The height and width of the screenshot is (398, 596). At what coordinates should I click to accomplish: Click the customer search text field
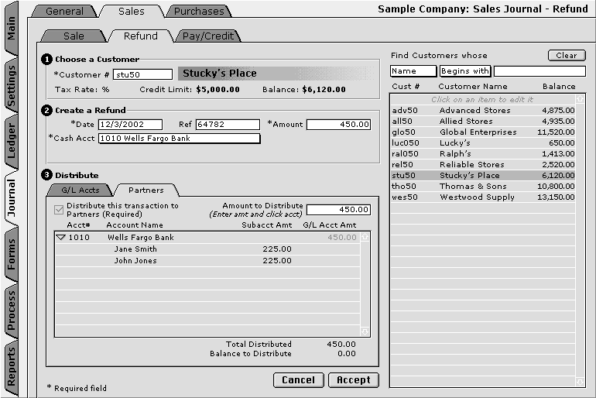click(x=539, y=70)
